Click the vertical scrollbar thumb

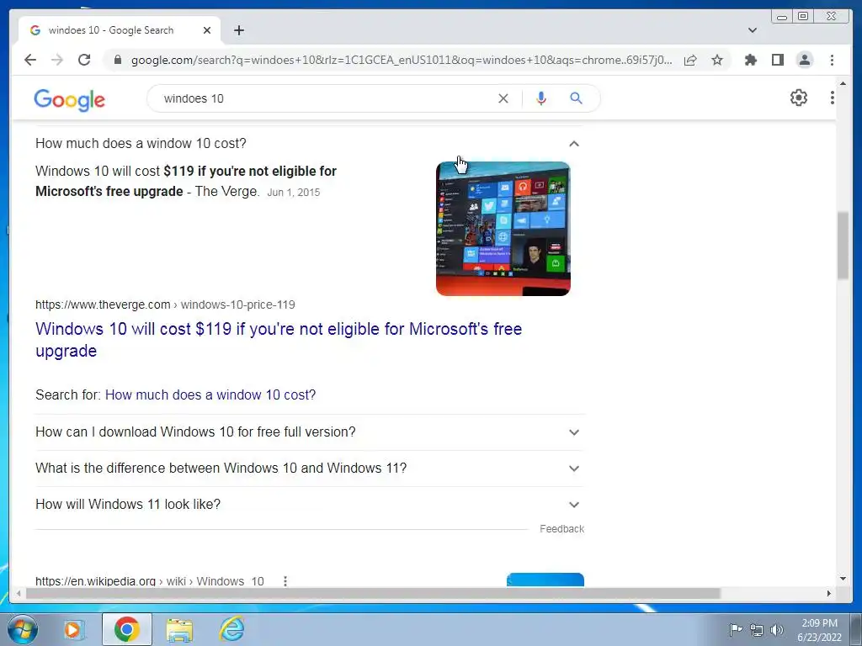point(843,245)
